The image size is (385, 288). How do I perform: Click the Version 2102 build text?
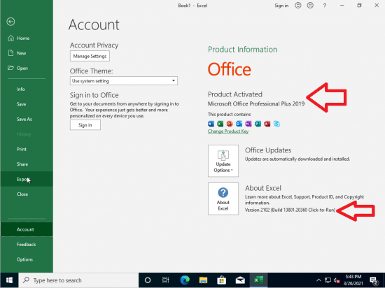coord(290,210)
